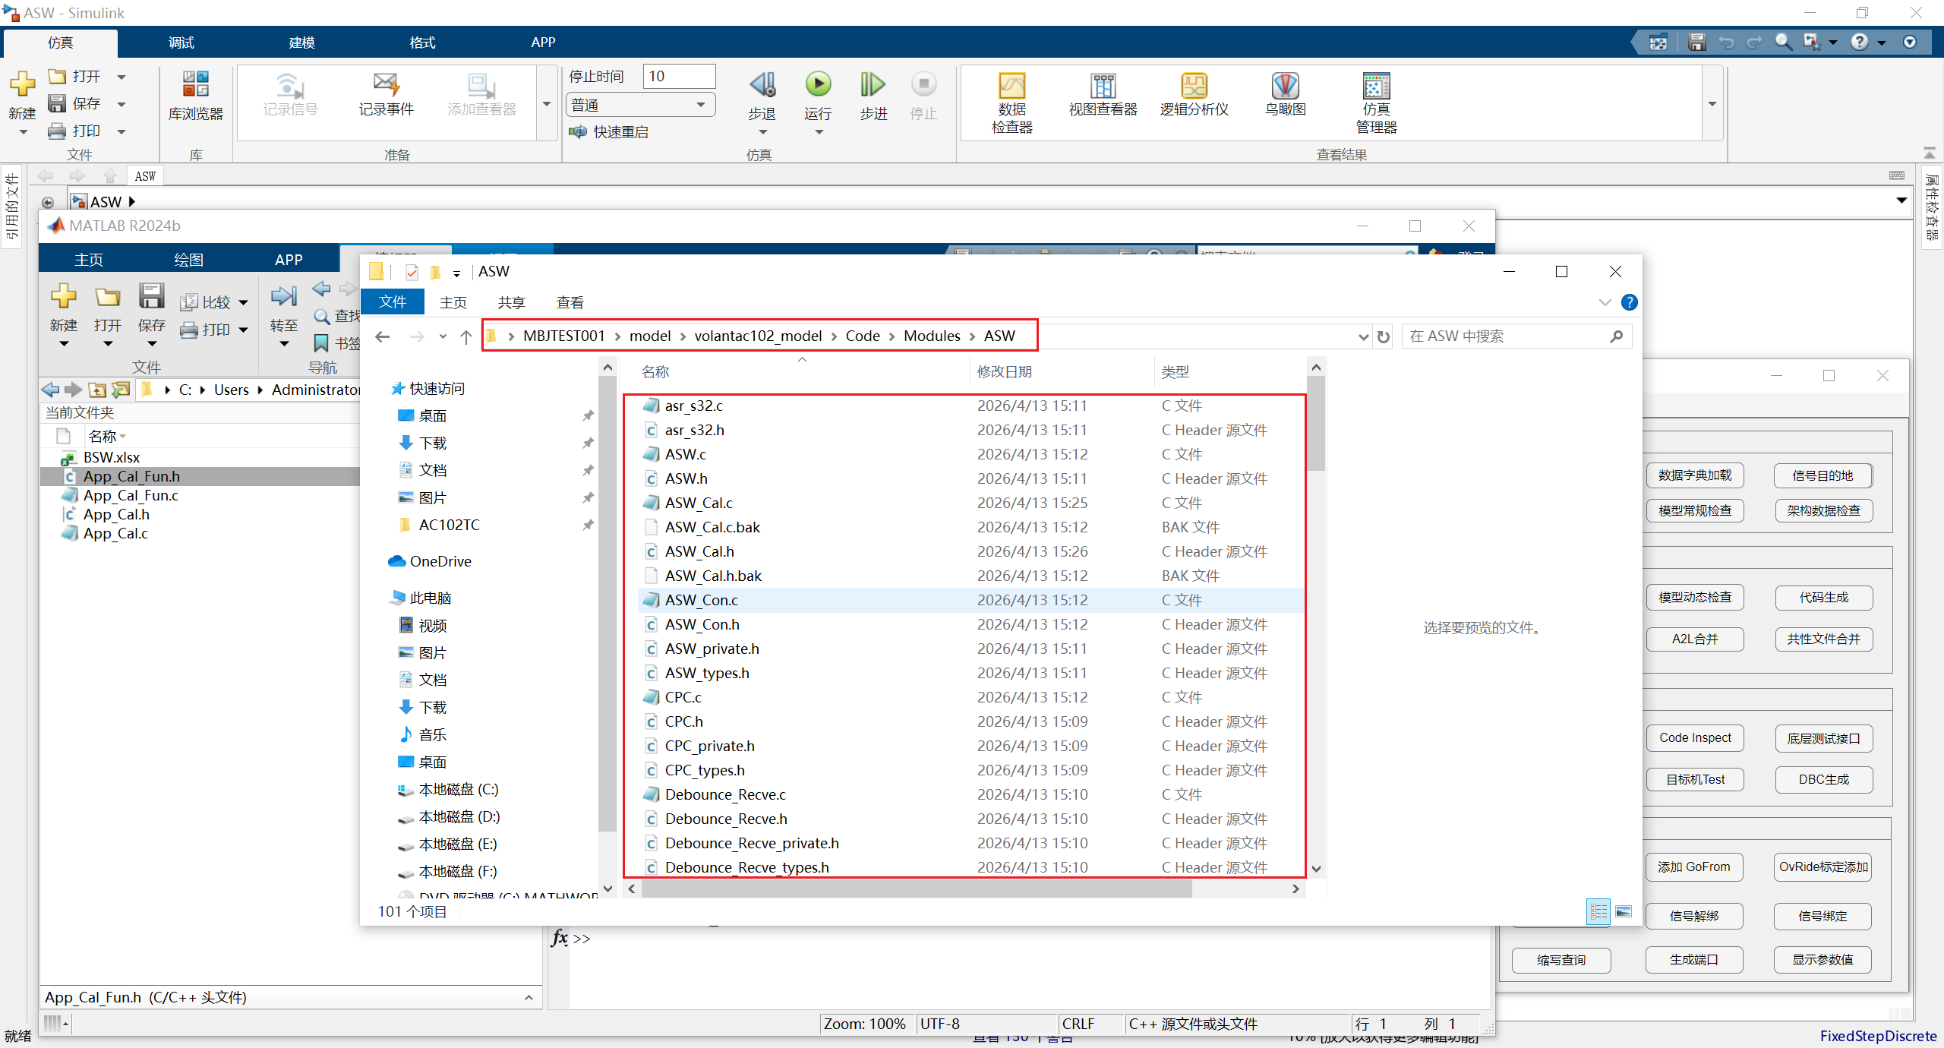1944x1048 pixels.
Task: Open the View Viewer (视图查看器) tool
Action: (x=1103, y=95)
